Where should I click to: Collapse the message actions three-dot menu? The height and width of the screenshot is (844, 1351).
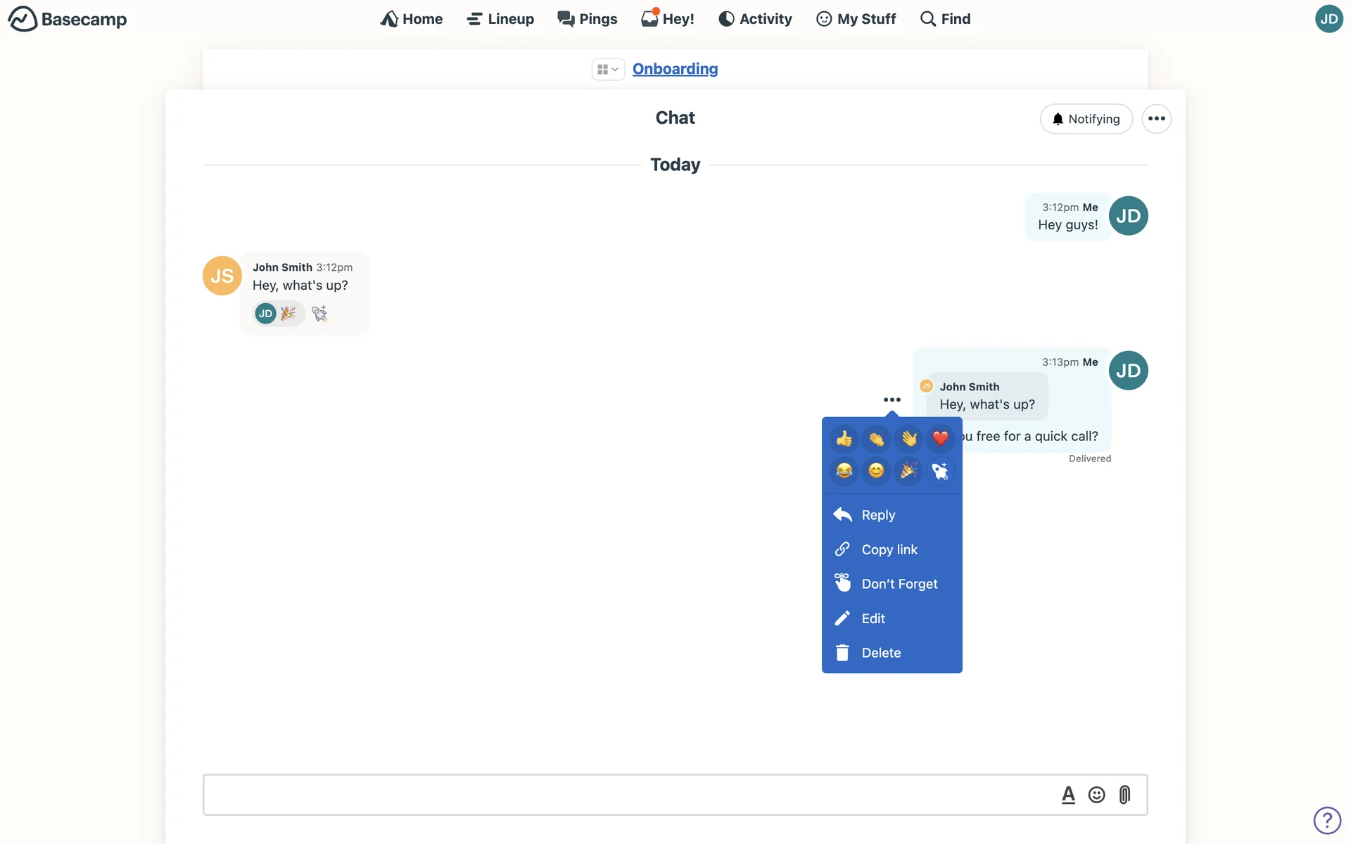tap(892, 399)
